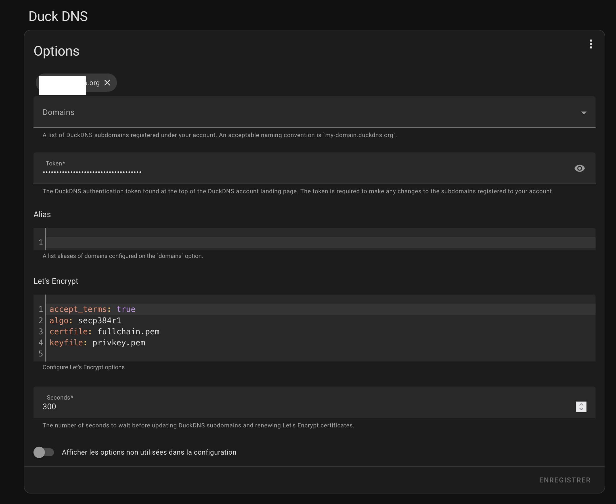Image resolution: width=616 pixels, height=504 pixels.
Task: Reveal the token with the eye icon
Action: (579, 168)
